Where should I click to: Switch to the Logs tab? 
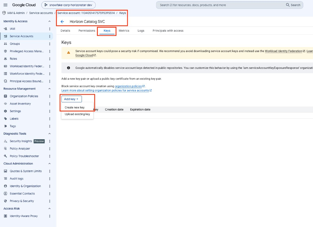click(x=141, y=31)
